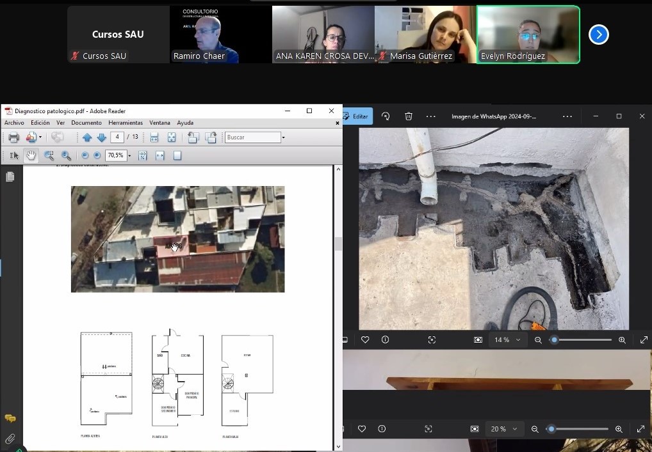Favorite the lower photo with heart
The width and height of the screenshot is (652, 452).
click(x=362, y=429)
